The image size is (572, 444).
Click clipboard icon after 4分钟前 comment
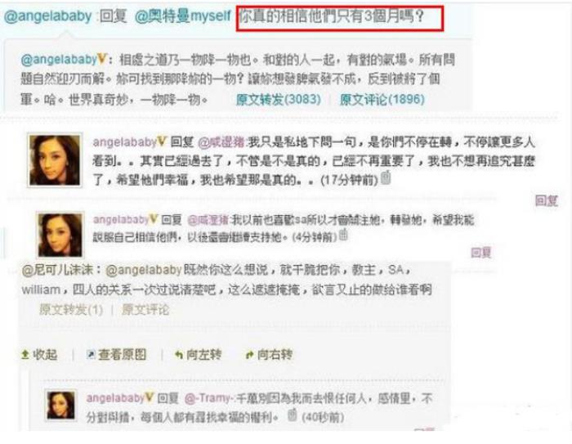343,235
